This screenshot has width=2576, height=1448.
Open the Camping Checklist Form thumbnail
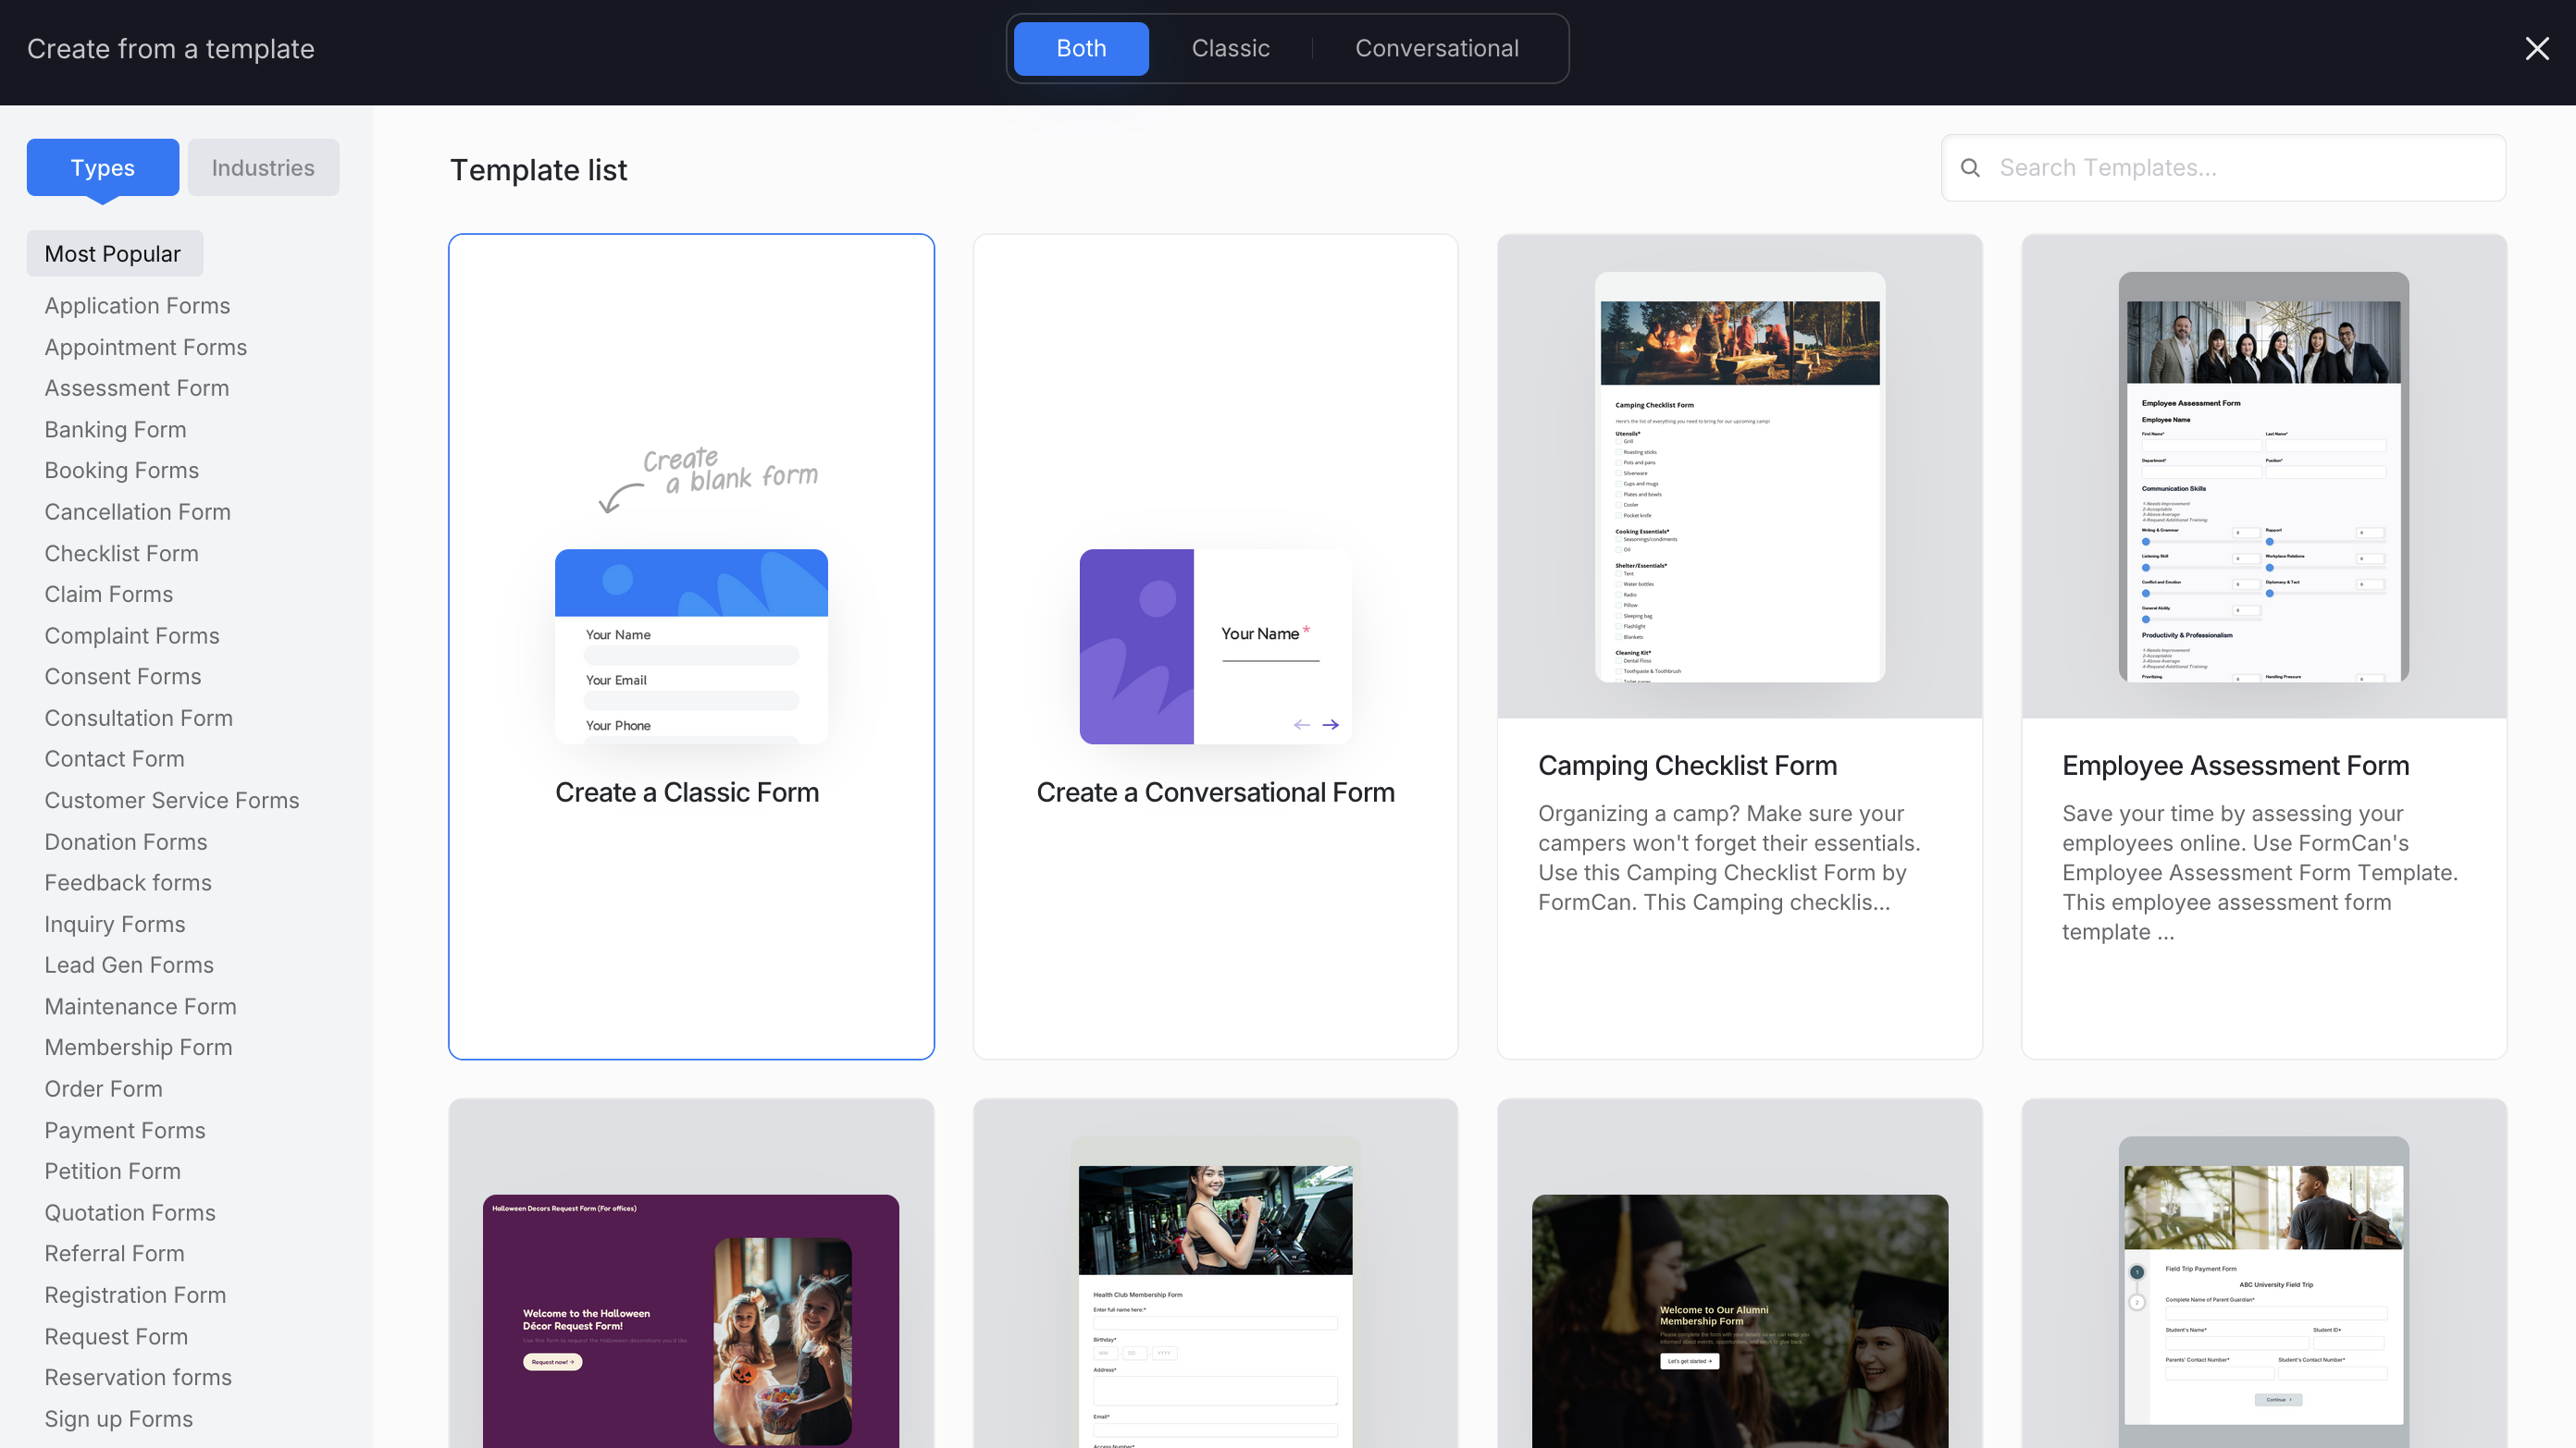point(1739,477)
